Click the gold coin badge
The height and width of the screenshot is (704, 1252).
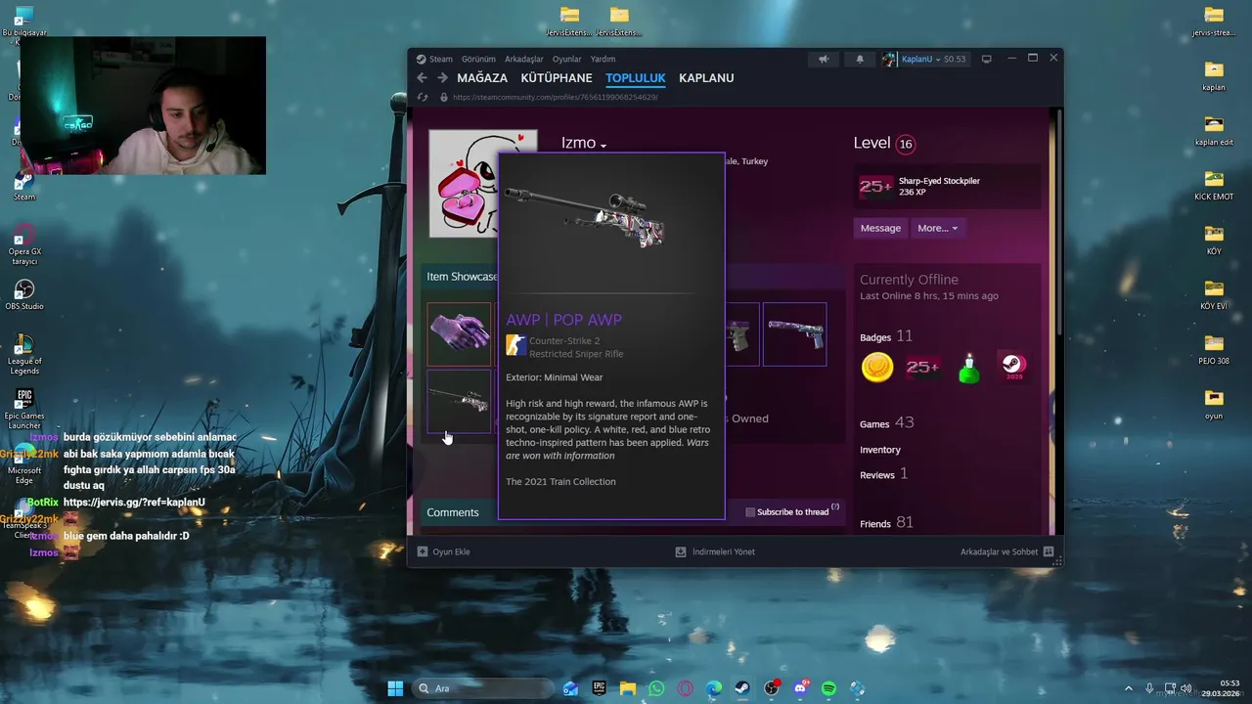(877, 367)
